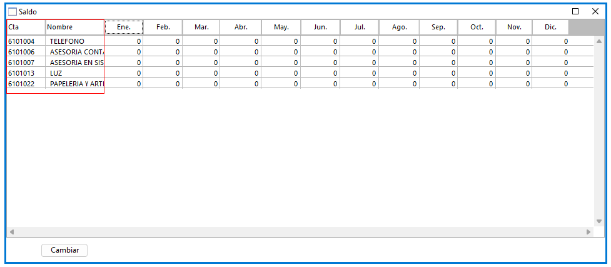Select the Ene. column header
The image size is (611, 267).
[124, 28]
